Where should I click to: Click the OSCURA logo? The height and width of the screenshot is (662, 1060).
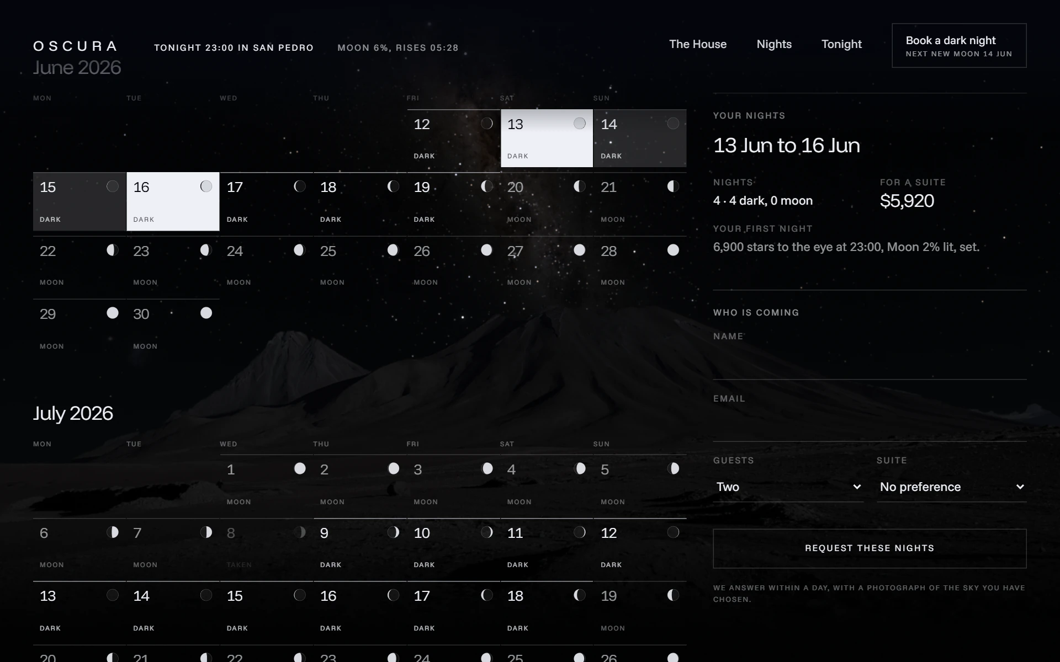(76, 46)
